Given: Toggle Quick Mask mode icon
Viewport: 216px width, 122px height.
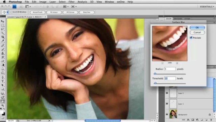Looking at the screenshot, I should [x=3, y=118].
